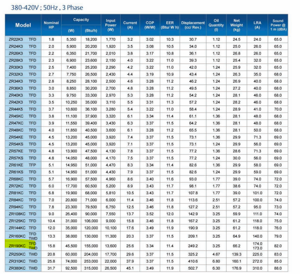Select the Input Power (W) header
The width and height of the screenshot is (300, 274).
pyautogui.click(x=111, y=25)
